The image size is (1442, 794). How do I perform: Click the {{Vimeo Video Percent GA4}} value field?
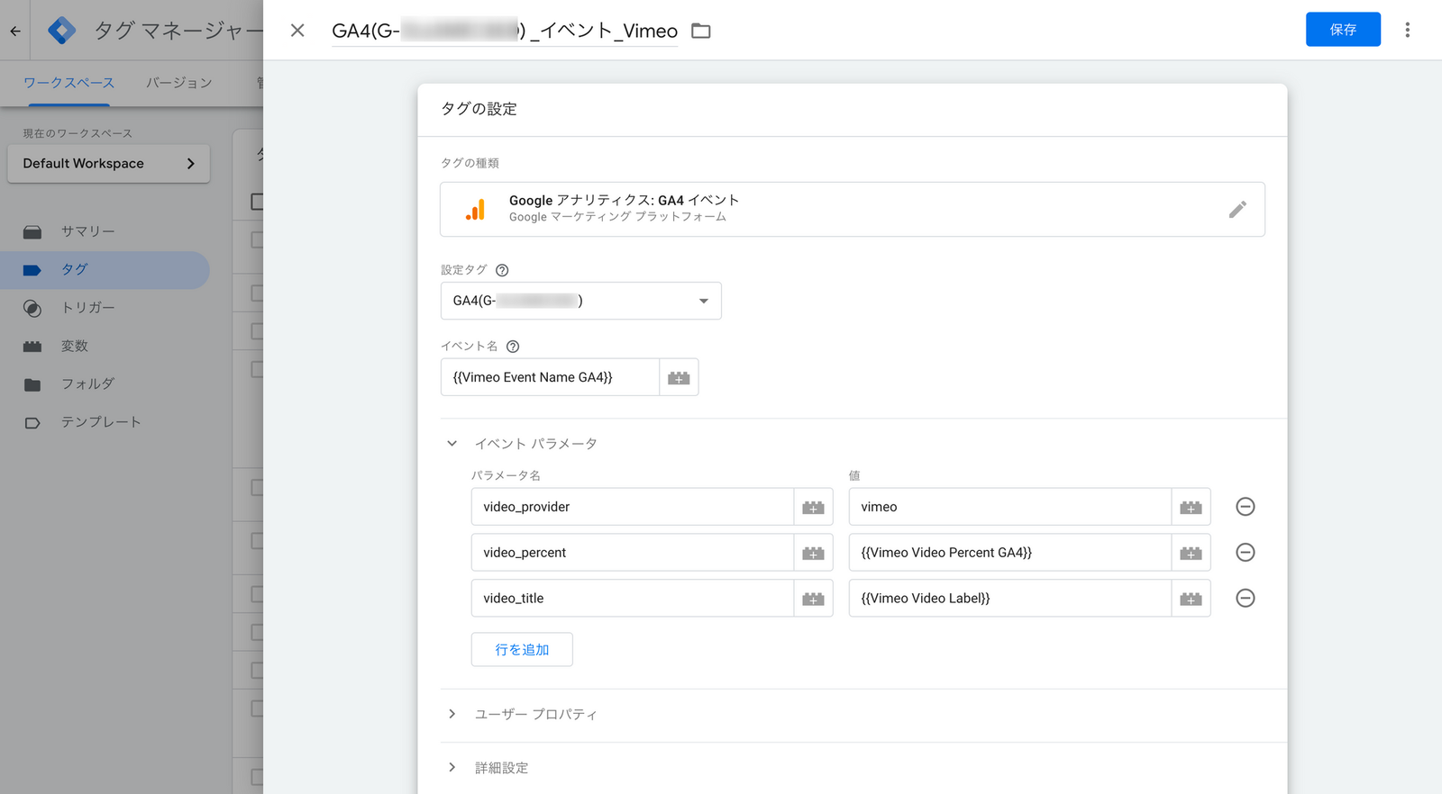pos(1009,553)
